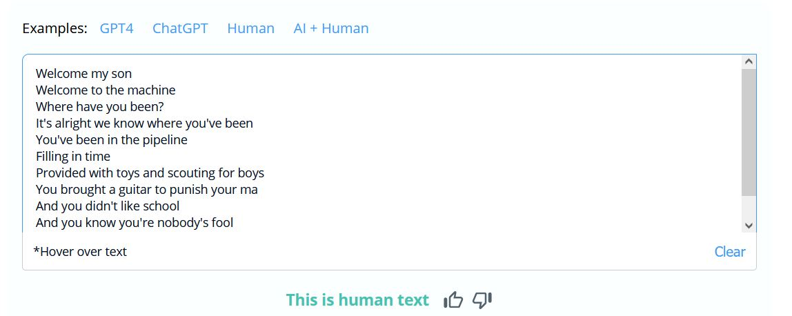This screenshot has height=316, width=792.
Task: Click the 'It's alright we know' line
Action: click(x=144, y=124)
